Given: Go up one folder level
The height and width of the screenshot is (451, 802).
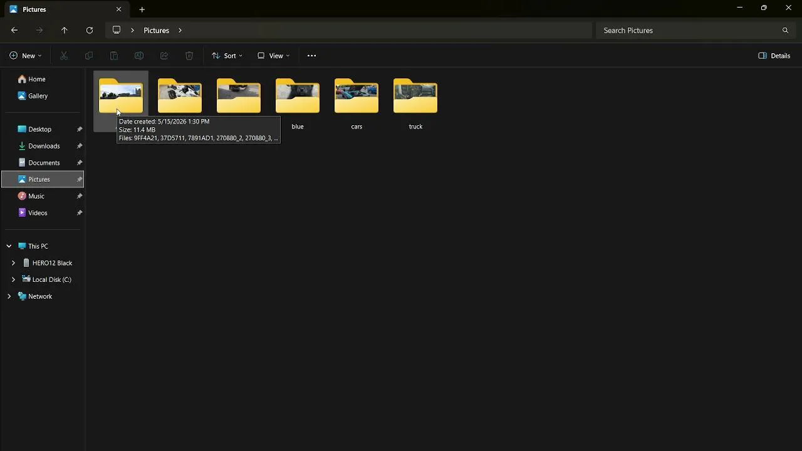Looking at the screenshot, I should tap(65, 30).
